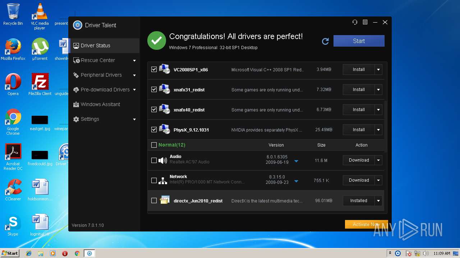Screen dimensions: 460x258
Task: Download the Audio driver
Action: pyautogui.click(x=359, y=160)
